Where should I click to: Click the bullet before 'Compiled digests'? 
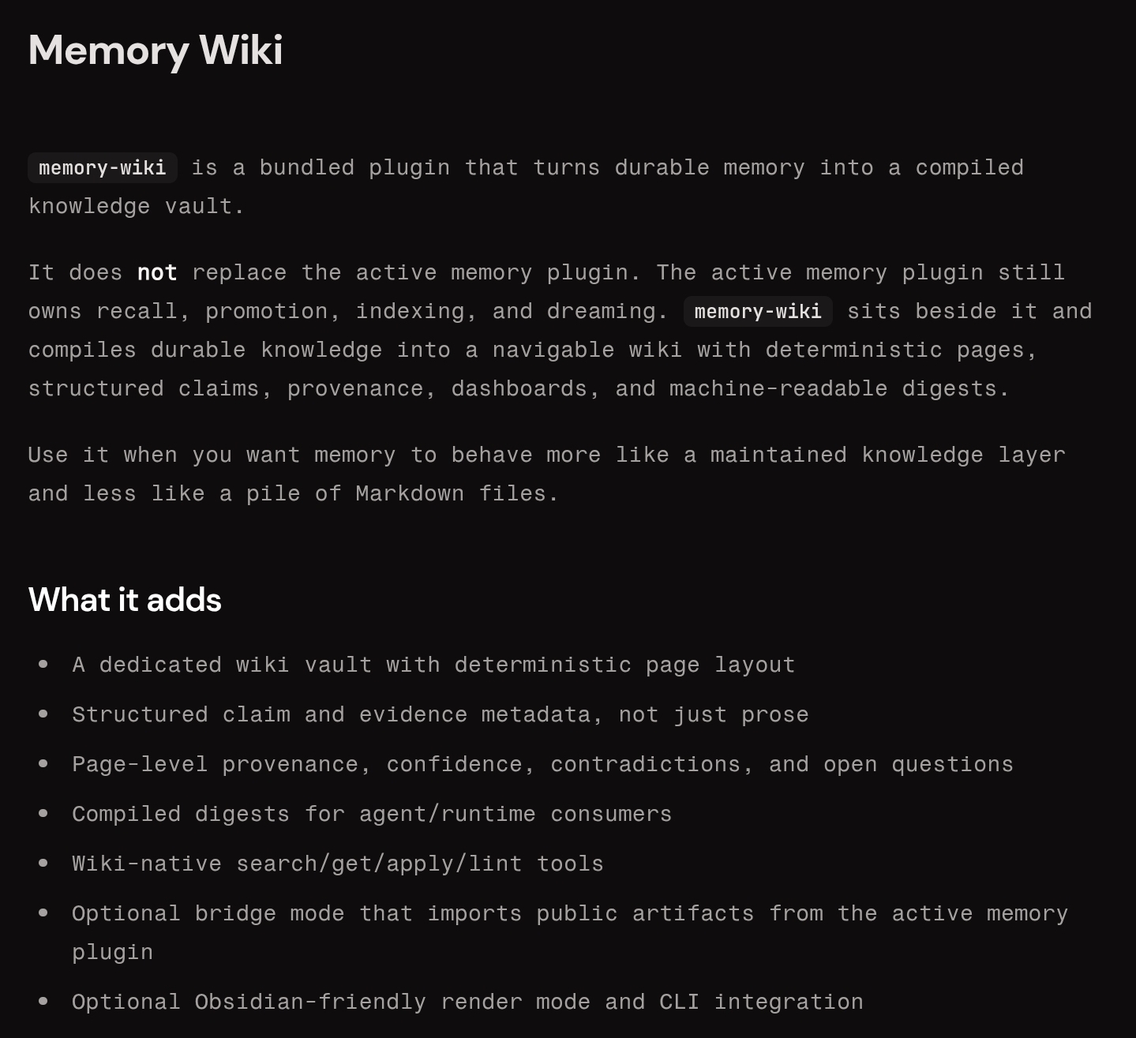pyautogui.click(x=43, y=815)
